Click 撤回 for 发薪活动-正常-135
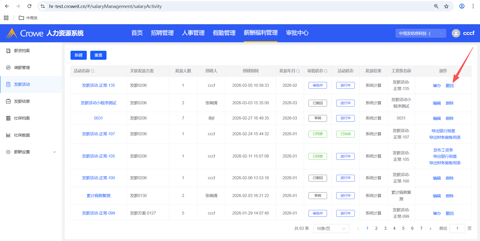Image resolution: width=480 pixels, height=241 pixels. click(x=449, y=85)
